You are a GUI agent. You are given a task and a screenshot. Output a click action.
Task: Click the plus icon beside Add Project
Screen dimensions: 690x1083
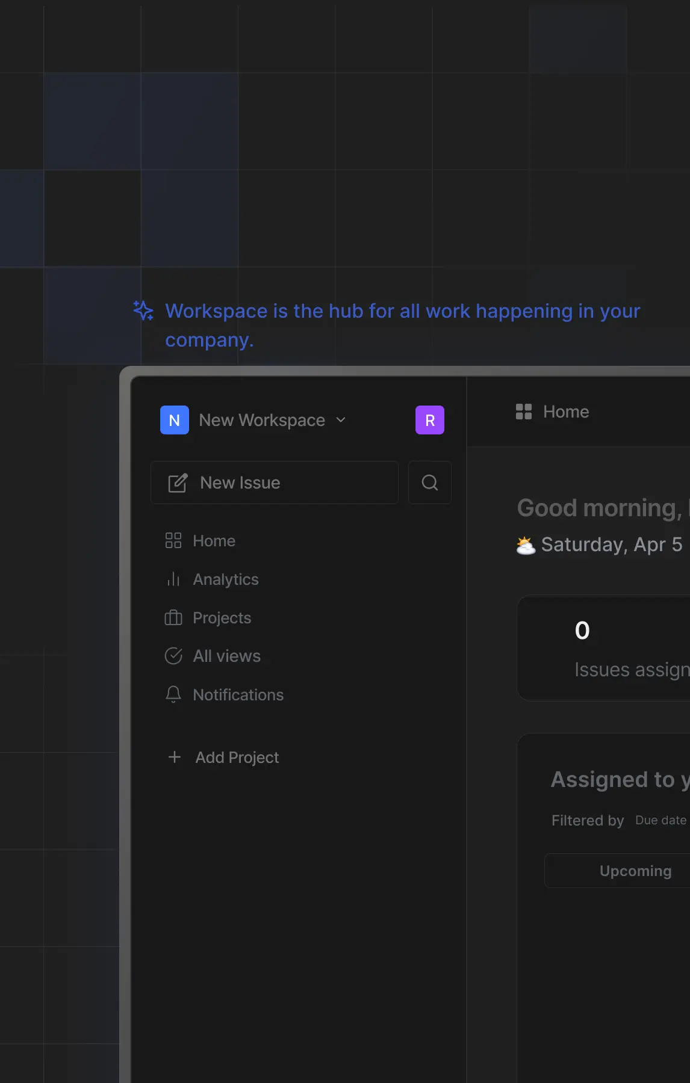(175, 757)
